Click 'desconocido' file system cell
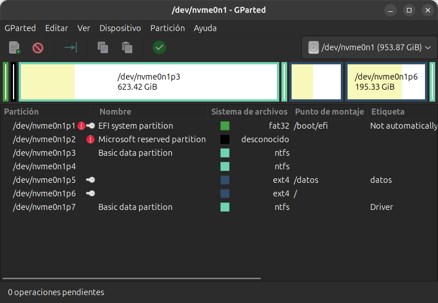 coord(265,139)
